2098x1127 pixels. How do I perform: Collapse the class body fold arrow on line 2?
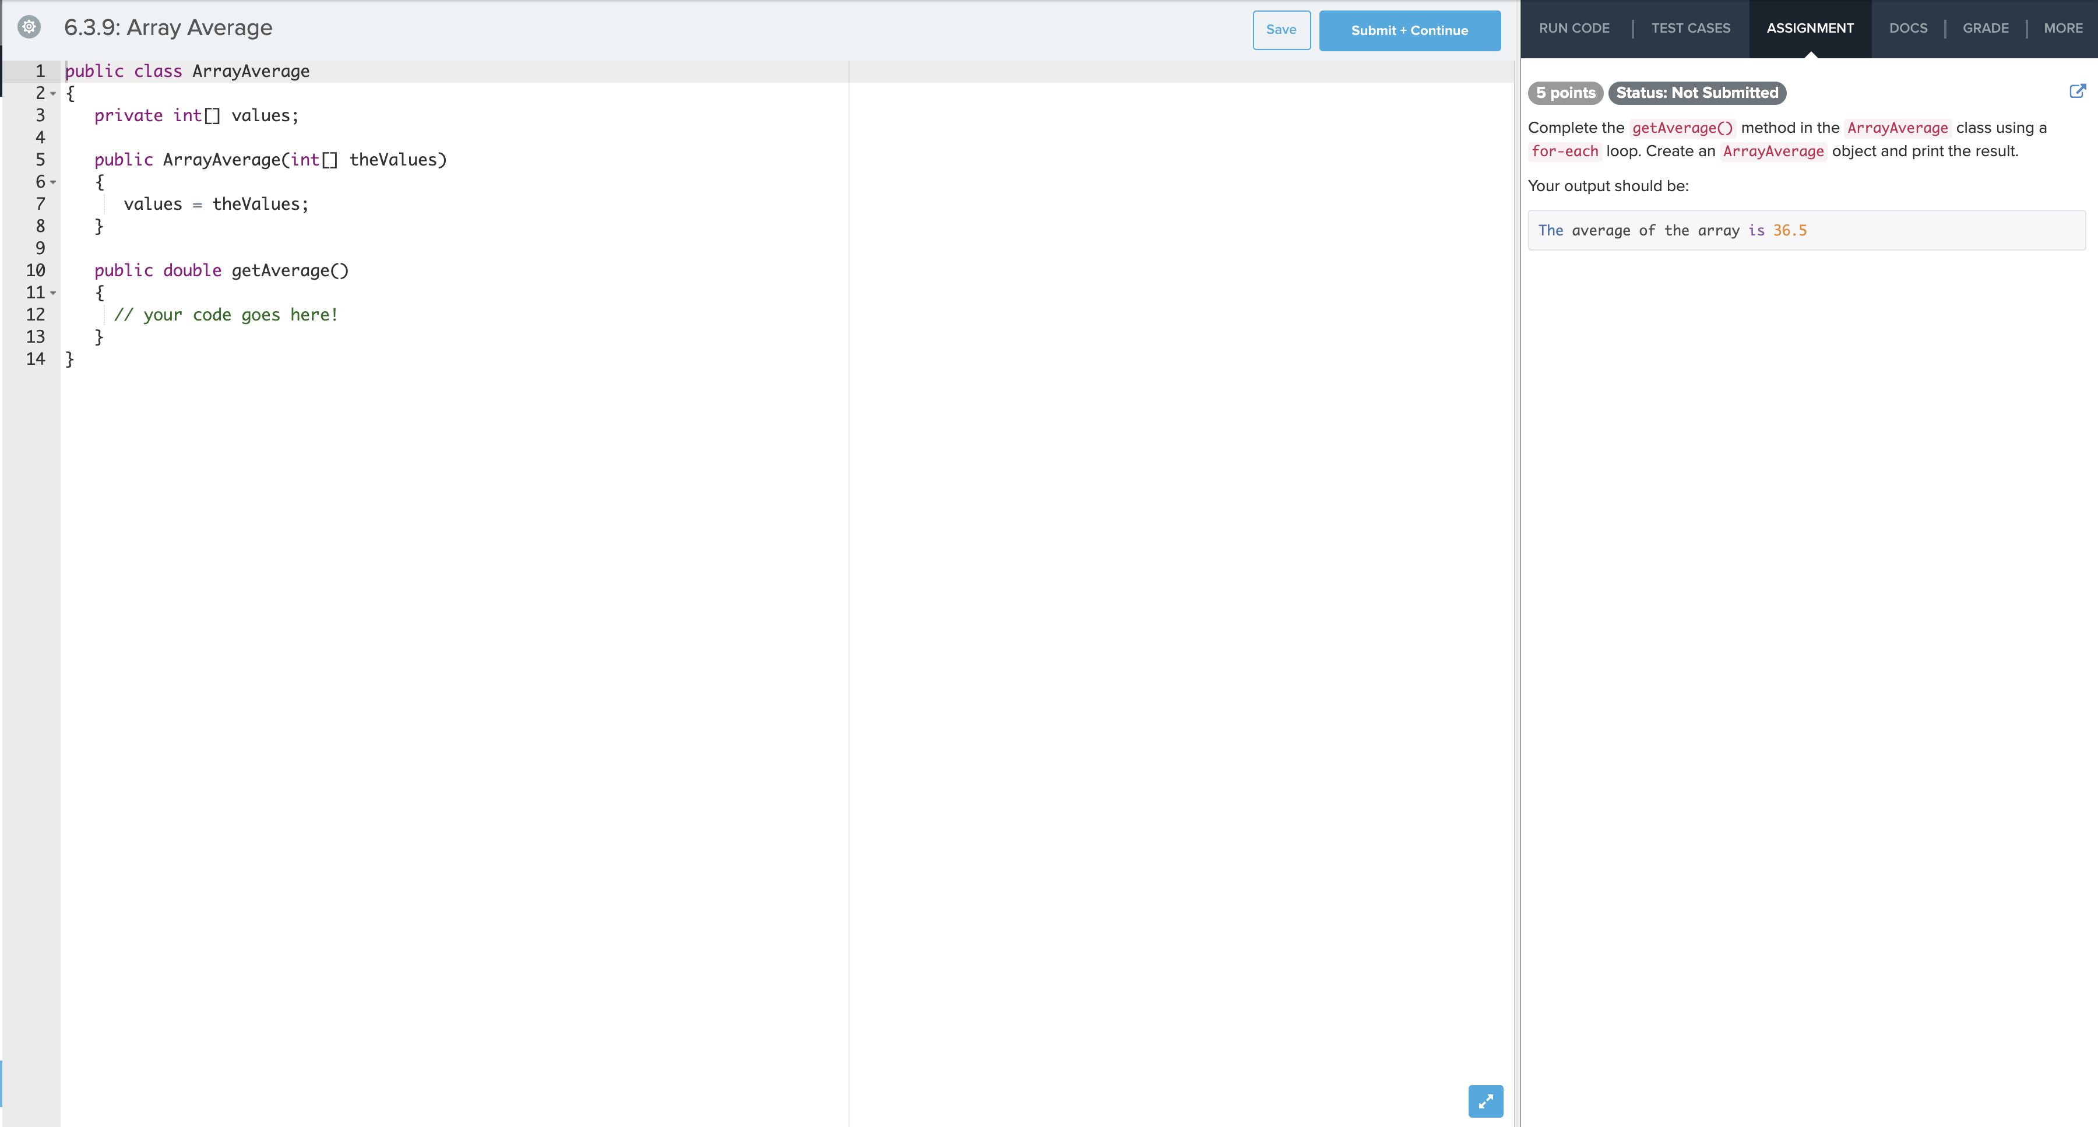(x=54, y=94)
